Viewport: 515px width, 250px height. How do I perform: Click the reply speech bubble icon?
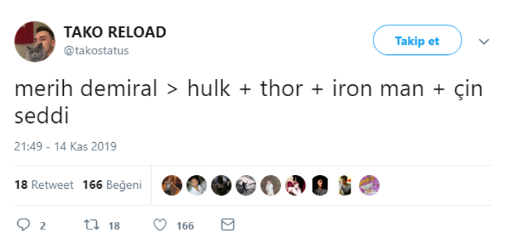(23, 225)
